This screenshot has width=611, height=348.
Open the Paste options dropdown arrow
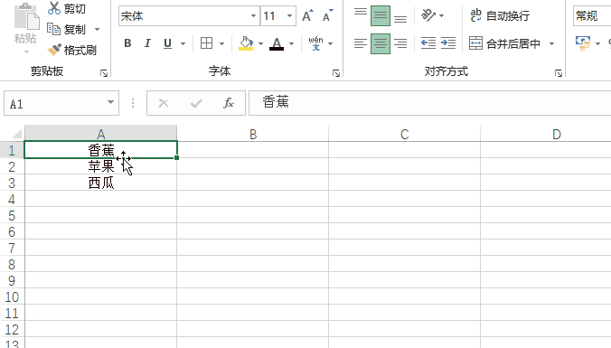(x=26, y=52)
